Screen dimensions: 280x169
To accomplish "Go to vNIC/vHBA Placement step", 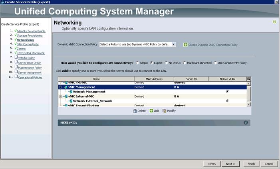I will click(31, 53).
